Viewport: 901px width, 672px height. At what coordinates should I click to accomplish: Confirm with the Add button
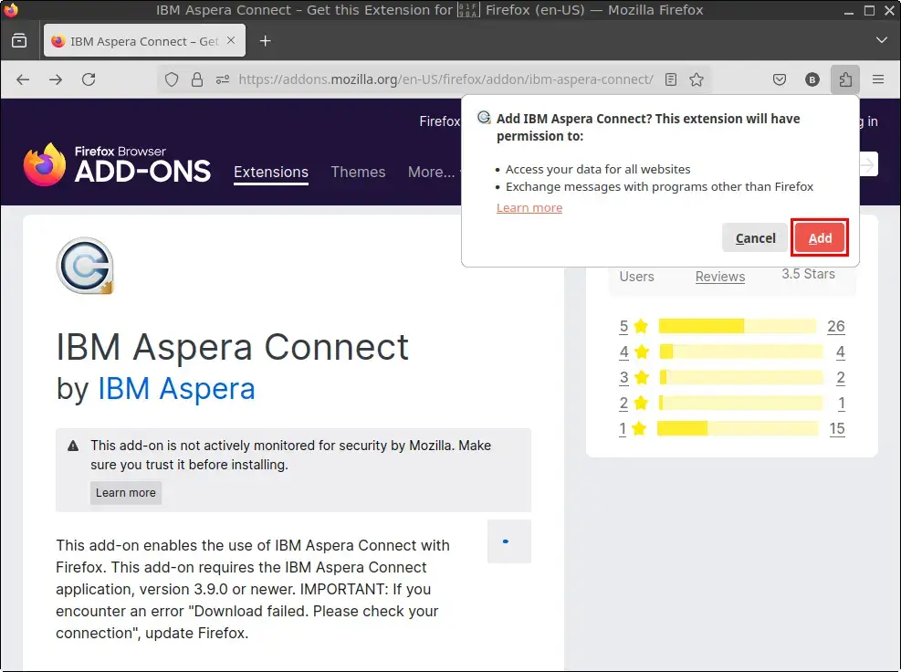pyautogui.click(x=820, y=238)
